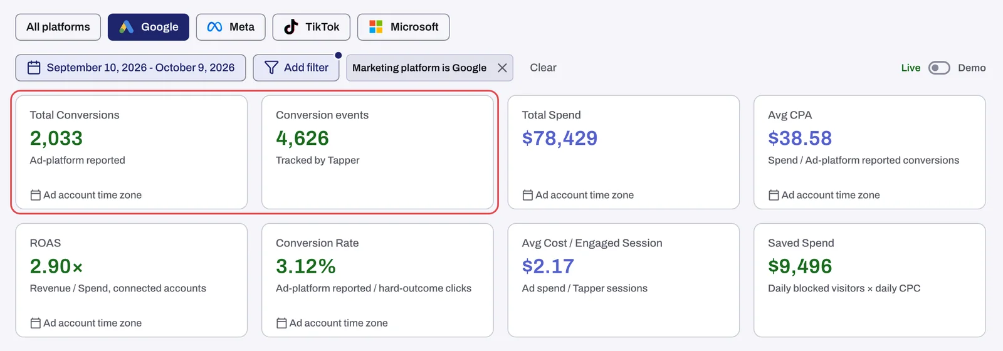
Task: Click calendar icon in ROAS card
Action: [36, 323]
